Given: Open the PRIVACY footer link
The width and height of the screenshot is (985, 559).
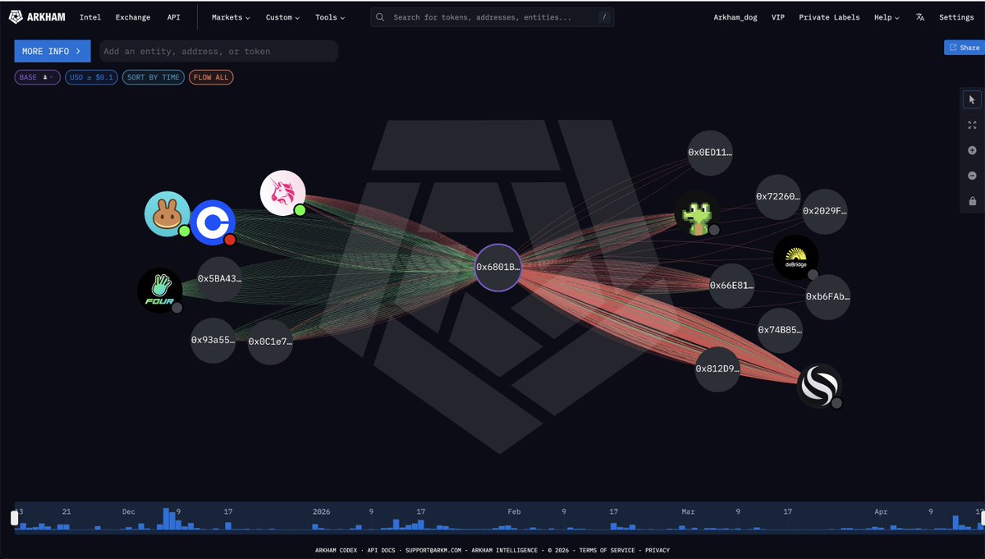Looking at the screenshot, I should click(x=657, y=550).
